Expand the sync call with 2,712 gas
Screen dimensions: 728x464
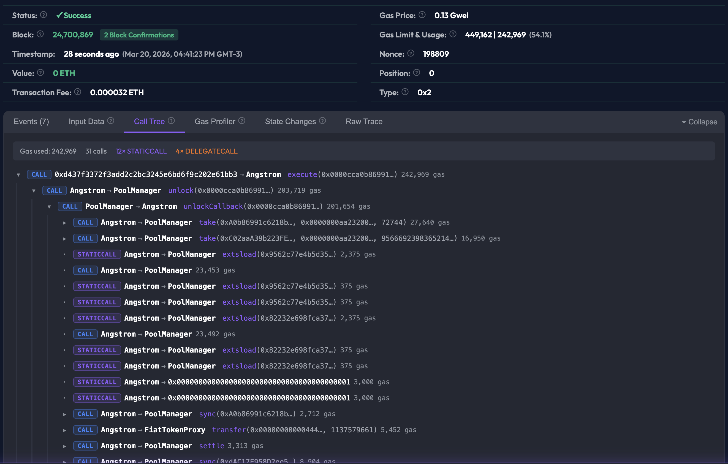coord(64,414)
